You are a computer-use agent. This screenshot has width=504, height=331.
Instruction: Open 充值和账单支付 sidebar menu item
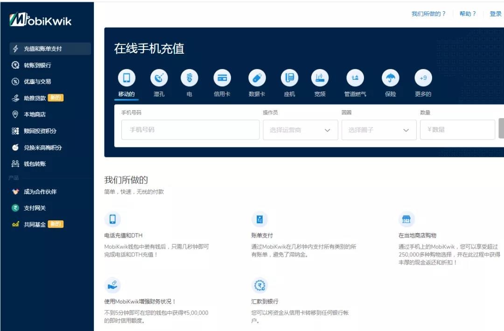[x=50, y=49]
